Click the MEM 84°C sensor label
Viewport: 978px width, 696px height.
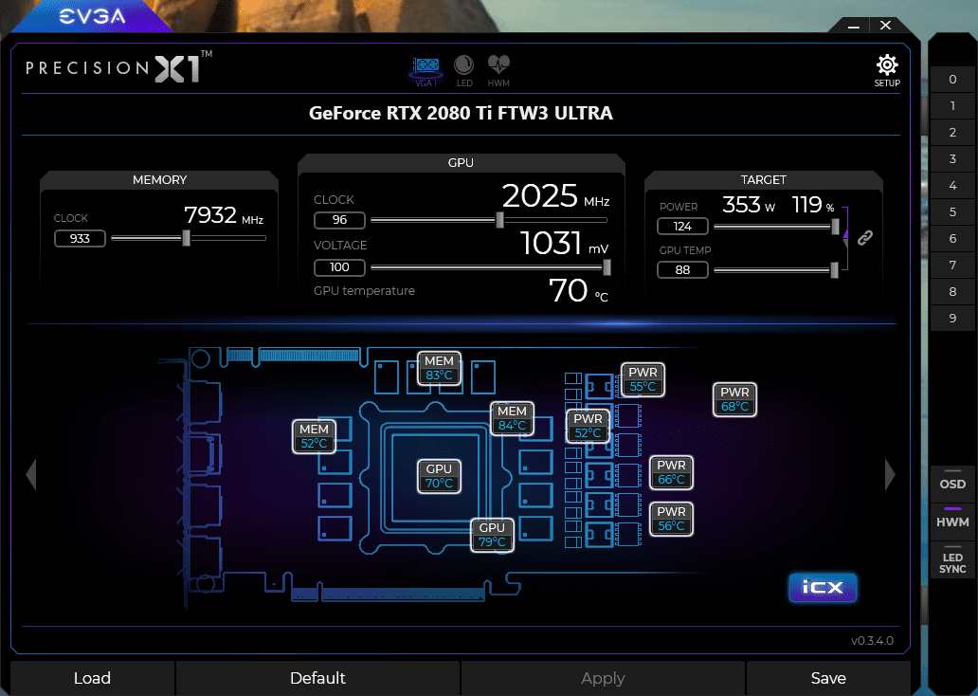click(x=512, y=418)
